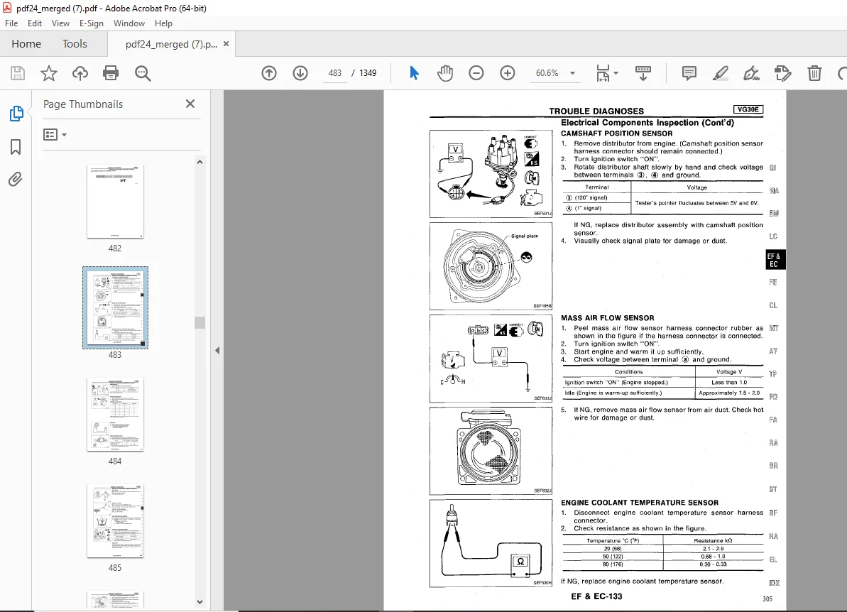Open the Attachments paperclip panel

pyautogui.click(x=16, y=180)
